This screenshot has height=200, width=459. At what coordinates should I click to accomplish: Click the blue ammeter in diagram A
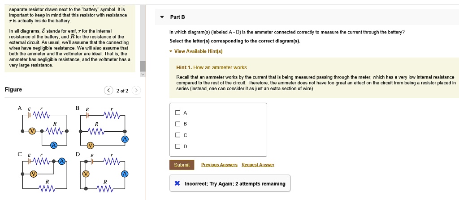point(53,145)
